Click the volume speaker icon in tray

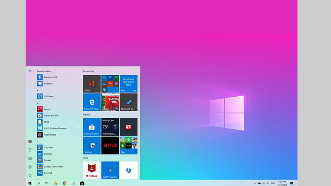coord(268,183)
